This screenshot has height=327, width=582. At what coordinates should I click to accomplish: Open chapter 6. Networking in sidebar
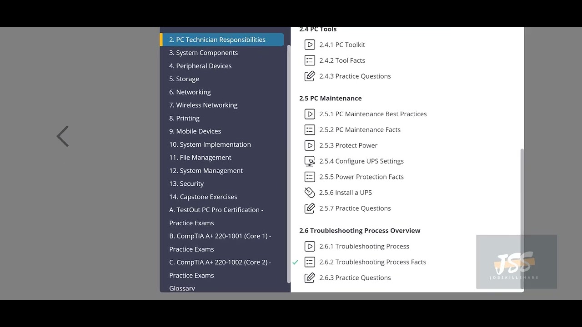coord(190,92)
